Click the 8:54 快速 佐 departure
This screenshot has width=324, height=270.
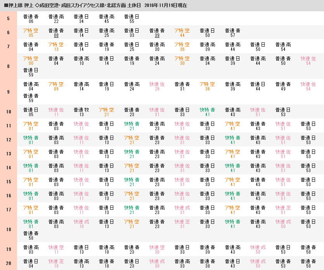pyautogui.click(x=308, y=61)
